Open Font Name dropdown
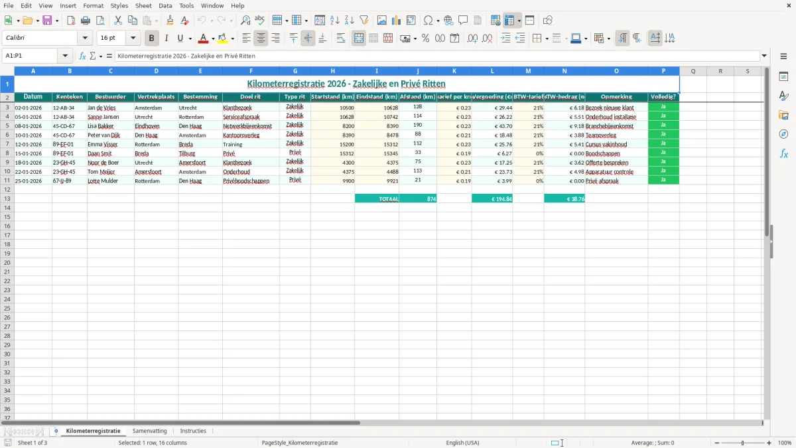This screenshot has height=448, width=796. click(85, 38)
